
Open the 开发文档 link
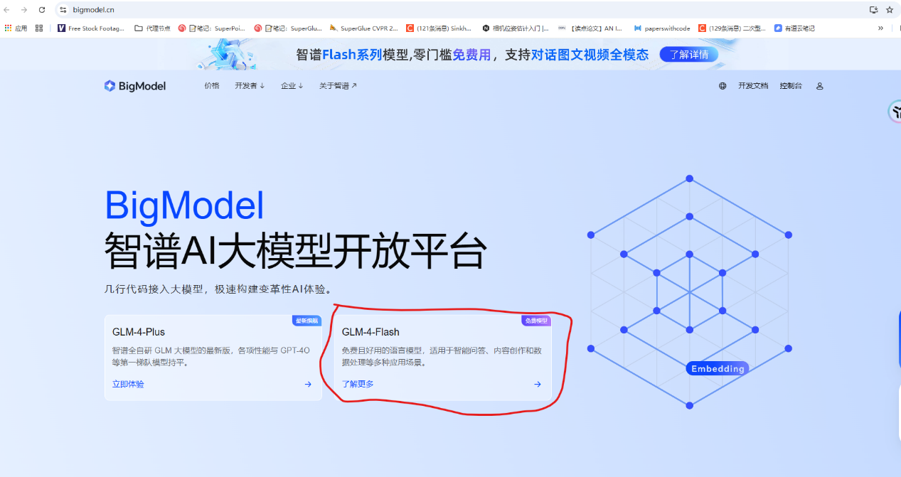coord(752,86)
